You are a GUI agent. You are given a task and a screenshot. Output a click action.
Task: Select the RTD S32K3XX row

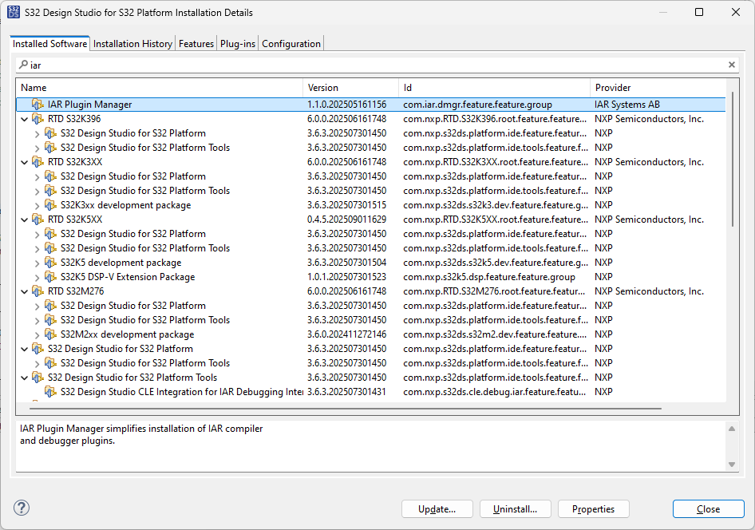click(371, 162)
